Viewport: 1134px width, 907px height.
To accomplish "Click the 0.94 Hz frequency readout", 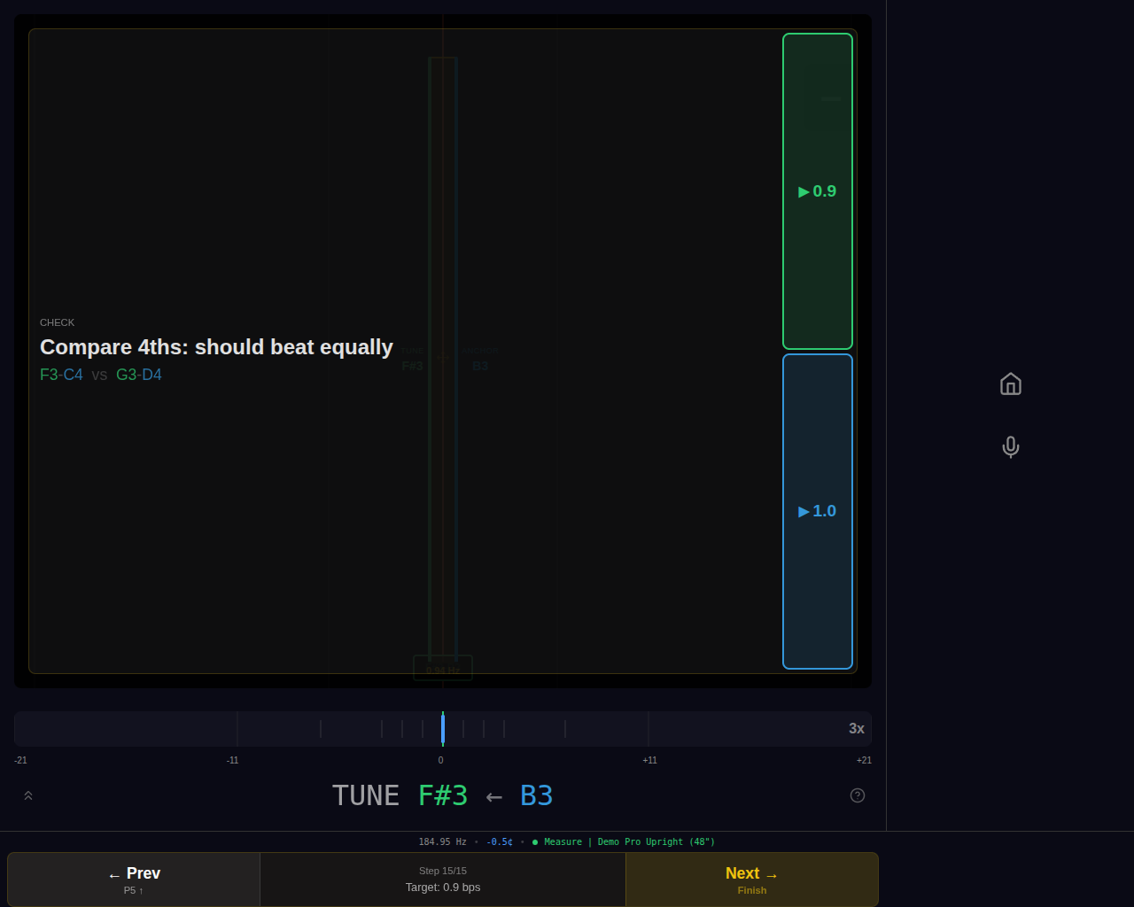I will pyautogui.click(x=443, y=668).
